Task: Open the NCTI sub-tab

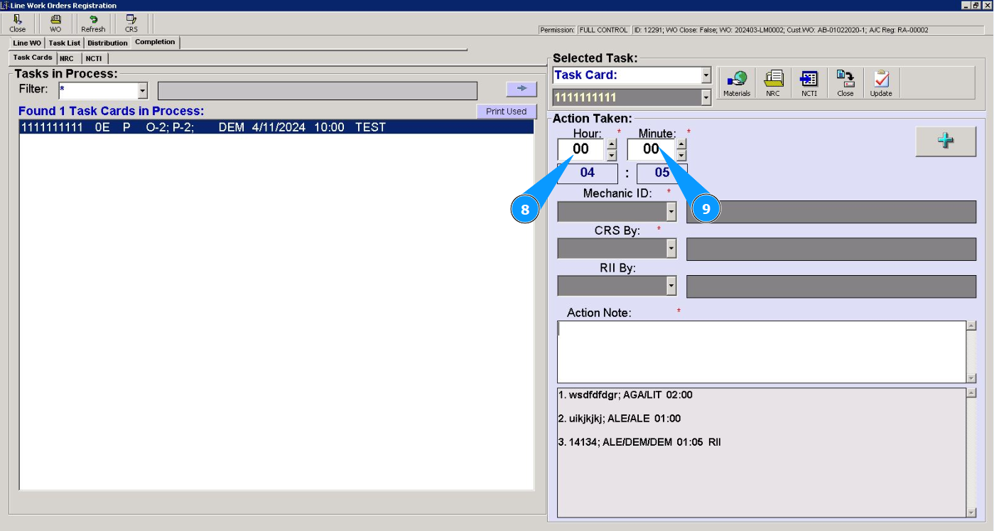Action: tap(94, 58)
